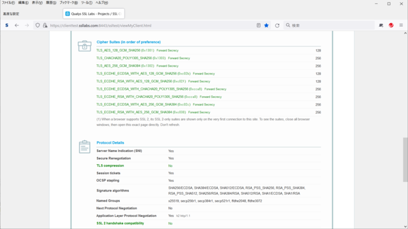Reload the current page

tap(277, 25)
